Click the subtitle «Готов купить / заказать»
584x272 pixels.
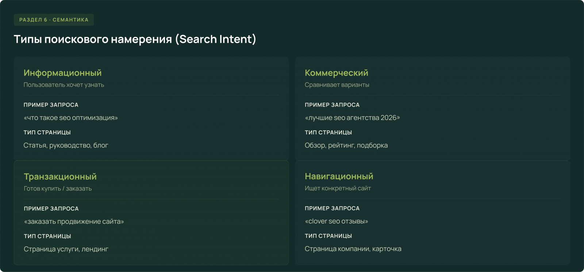[x=58, y=188]
